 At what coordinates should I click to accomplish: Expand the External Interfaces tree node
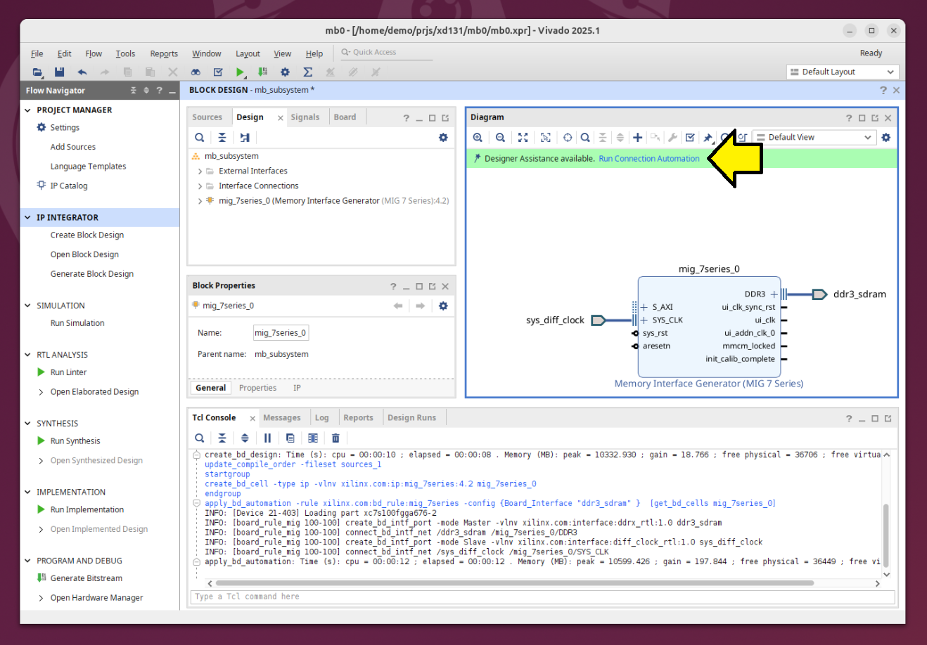coord(200,171)
